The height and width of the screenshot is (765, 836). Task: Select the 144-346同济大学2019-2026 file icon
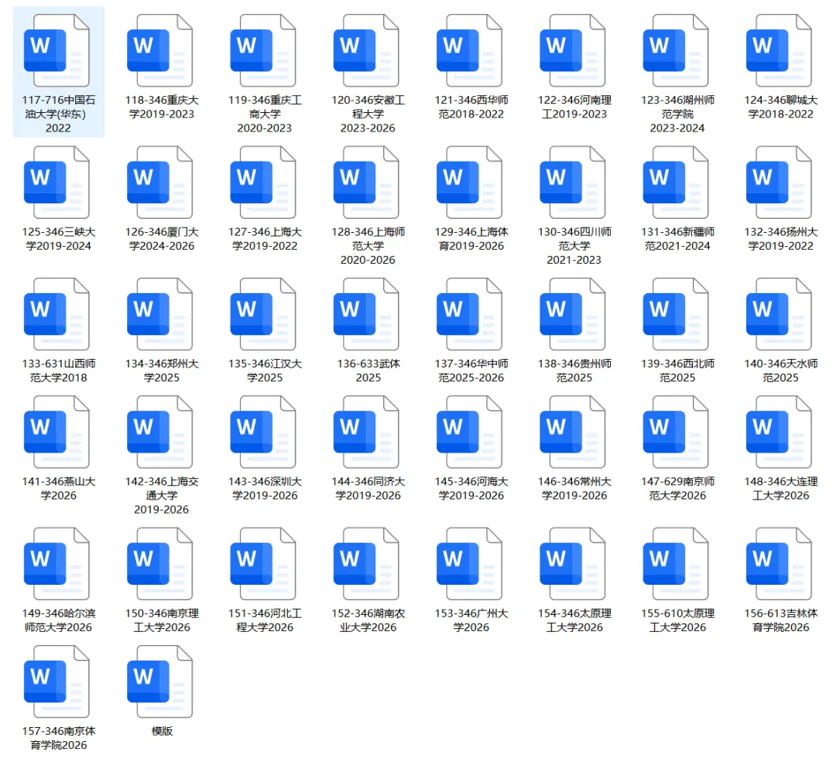tap(366, 432)
